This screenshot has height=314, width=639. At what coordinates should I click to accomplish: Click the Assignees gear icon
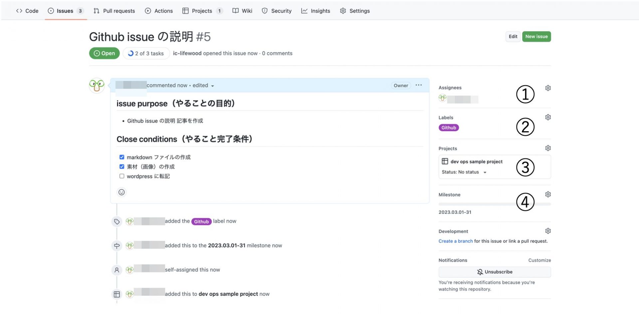tap(548, 88)
